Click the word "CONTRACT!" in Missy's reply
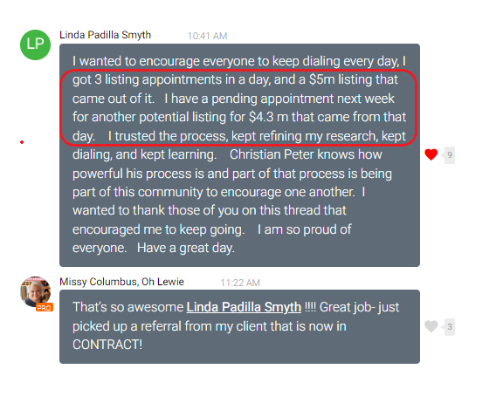This screenshot has height=410, width=496. (x=107, y=345)
